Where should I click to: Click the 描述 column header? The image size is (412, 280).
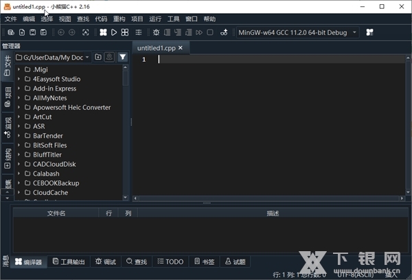pyautogui.click(x=273, y=213)
